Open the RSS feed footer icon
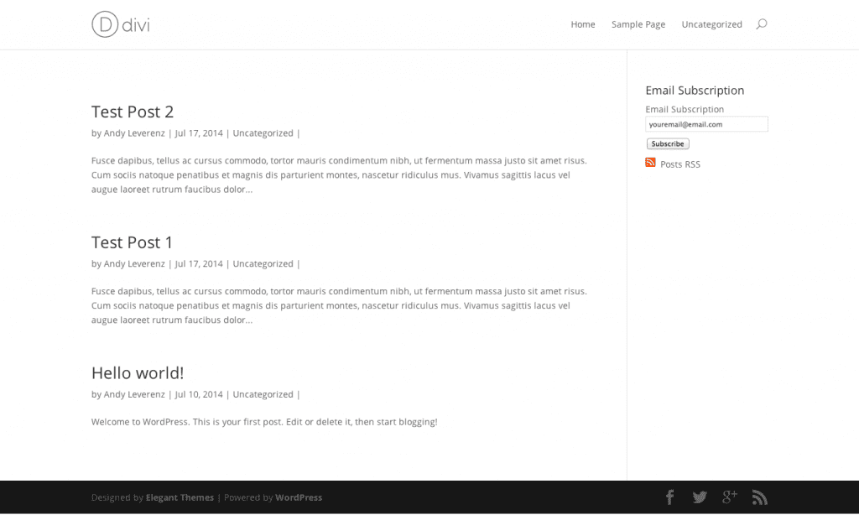The image size is (859, 515). [760, 497]
